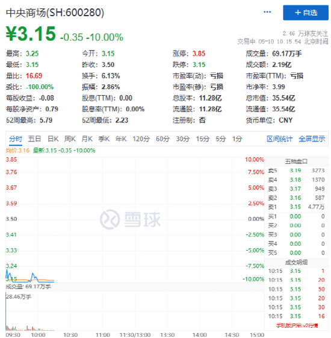Click the current price ¥3.15
The image size is (331, 338).
point(31,33)
